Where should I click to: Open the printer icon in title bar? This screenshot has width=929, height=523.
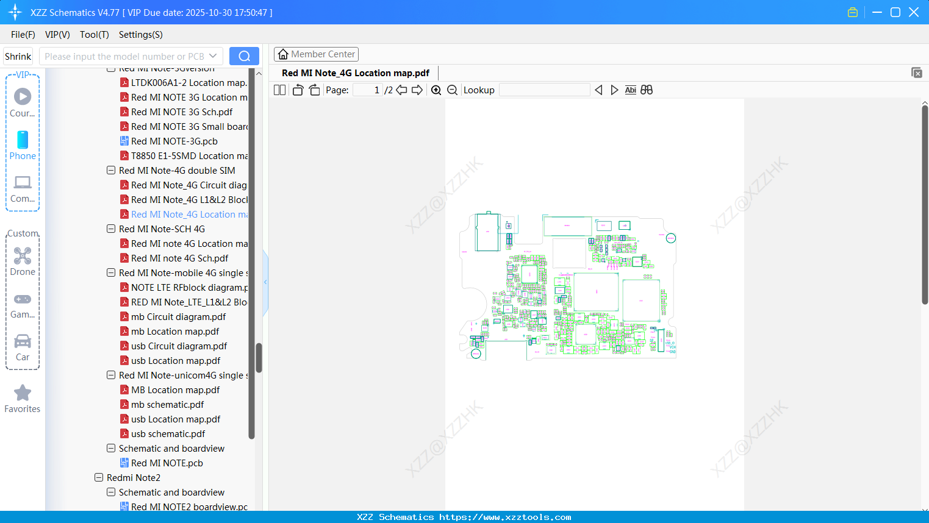pyautogui.click(x=852, y=12)
